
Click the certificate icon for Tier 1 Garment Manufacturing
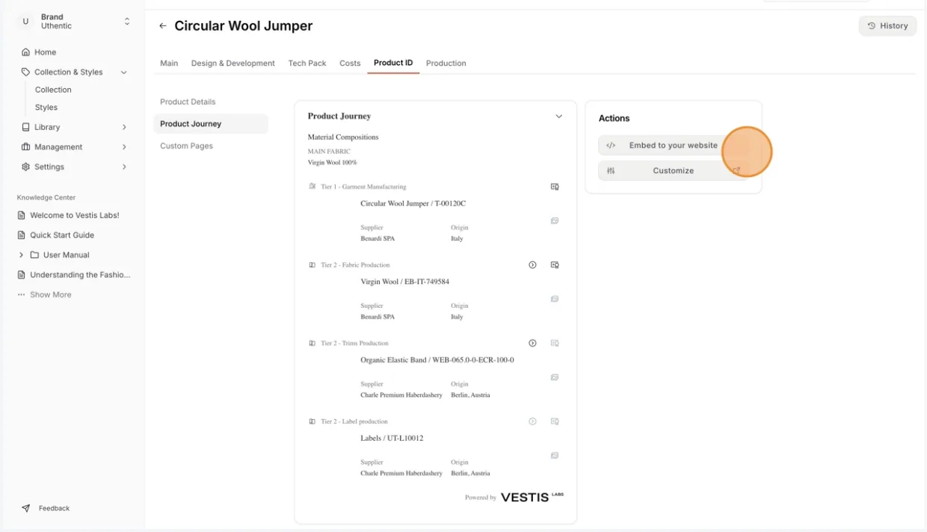(x=555, y=187)
